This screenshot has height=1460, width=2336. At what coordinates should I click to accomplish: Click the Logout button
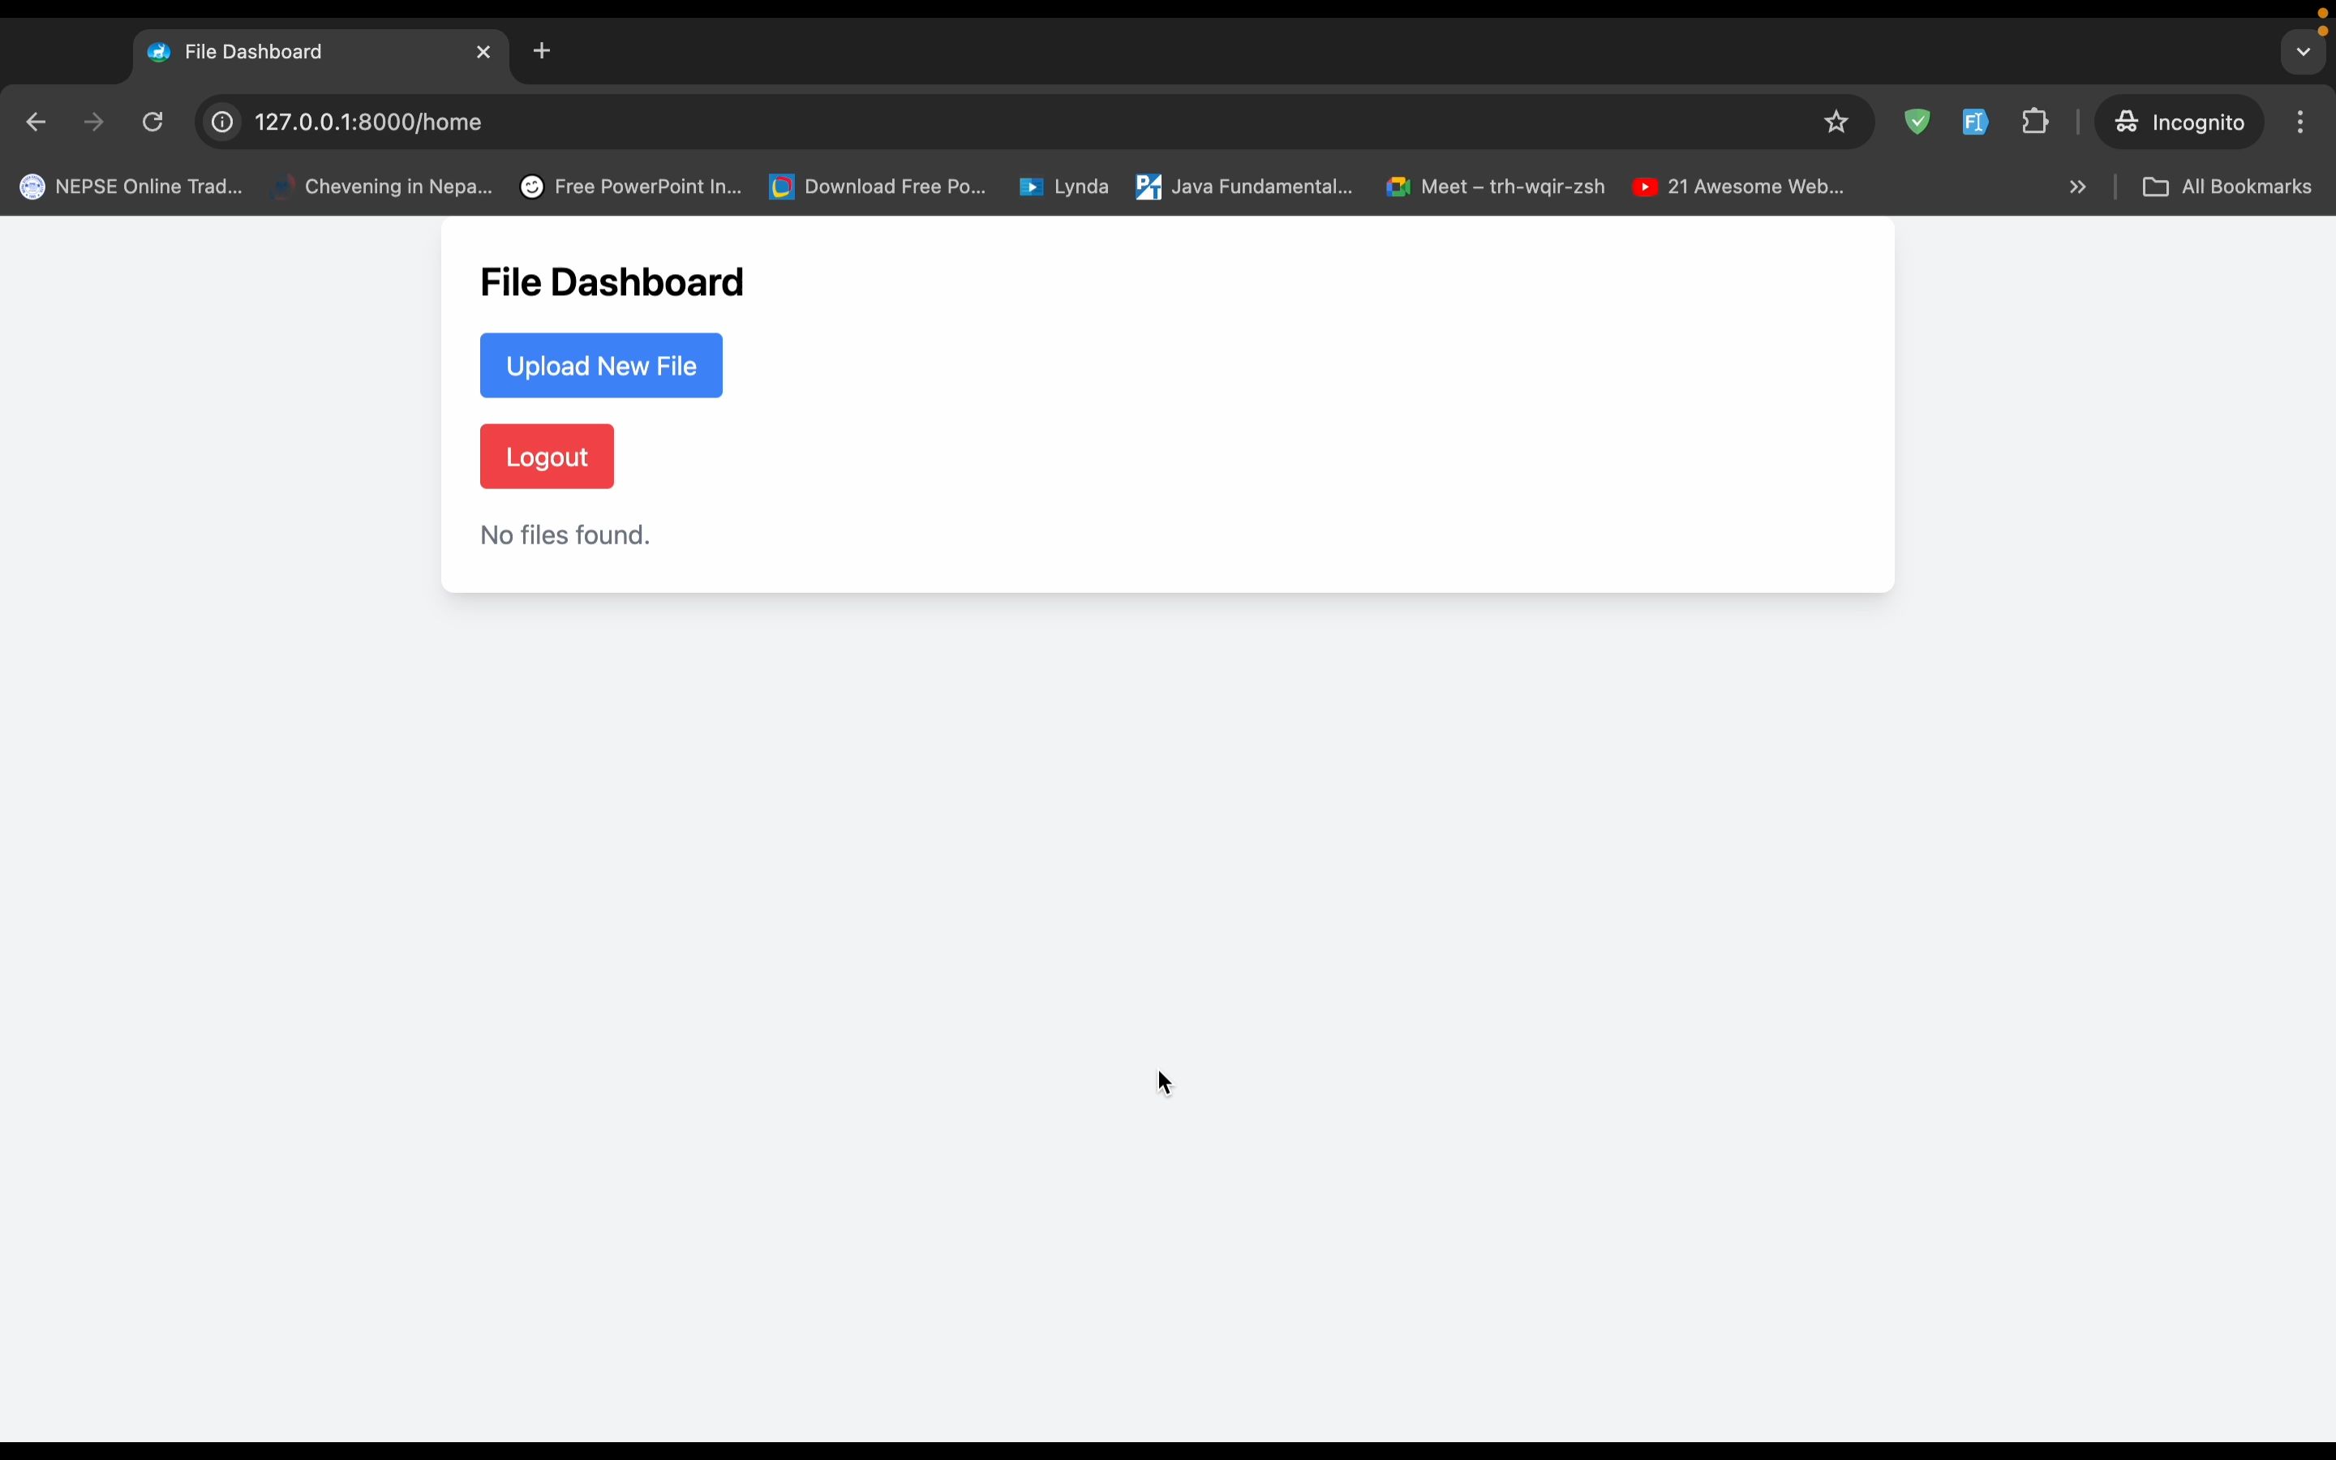point(547,456)
